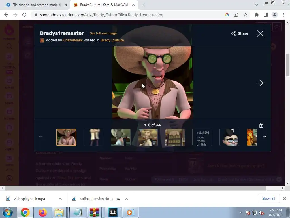Select the second thumbnail showing legs
The image size is (290, 218).
93,137
